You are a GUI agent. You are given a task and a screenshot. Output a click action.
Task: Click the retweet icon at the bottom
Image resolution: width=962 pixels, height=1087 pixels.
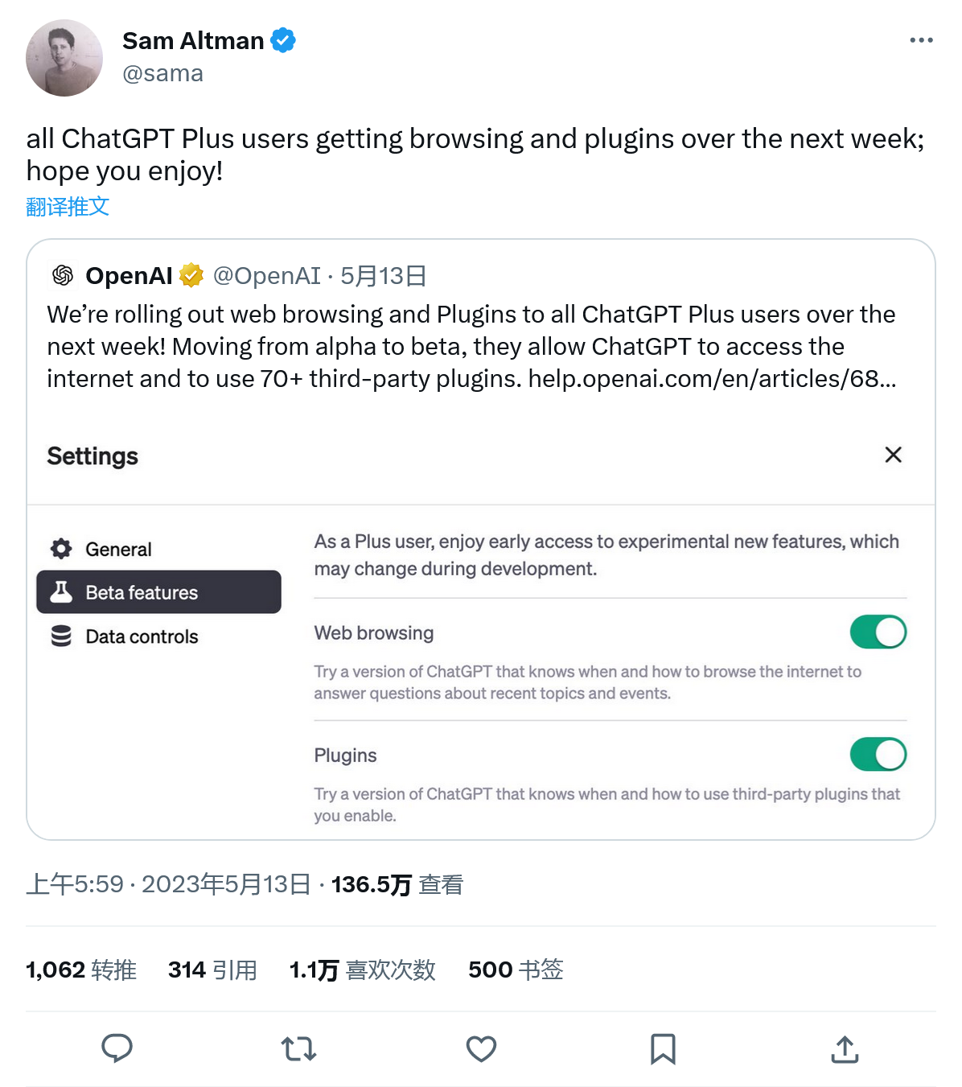coord(298,1049)
